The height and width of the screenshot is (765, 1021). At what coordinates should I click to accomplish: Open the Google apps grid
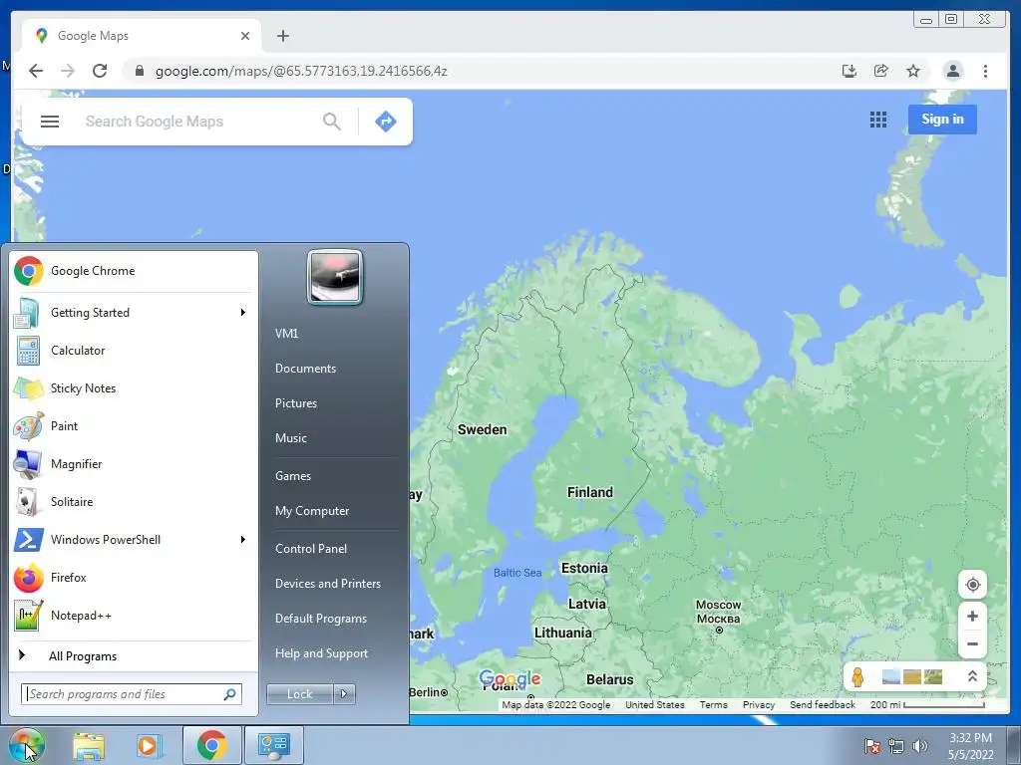coord(877,120)
